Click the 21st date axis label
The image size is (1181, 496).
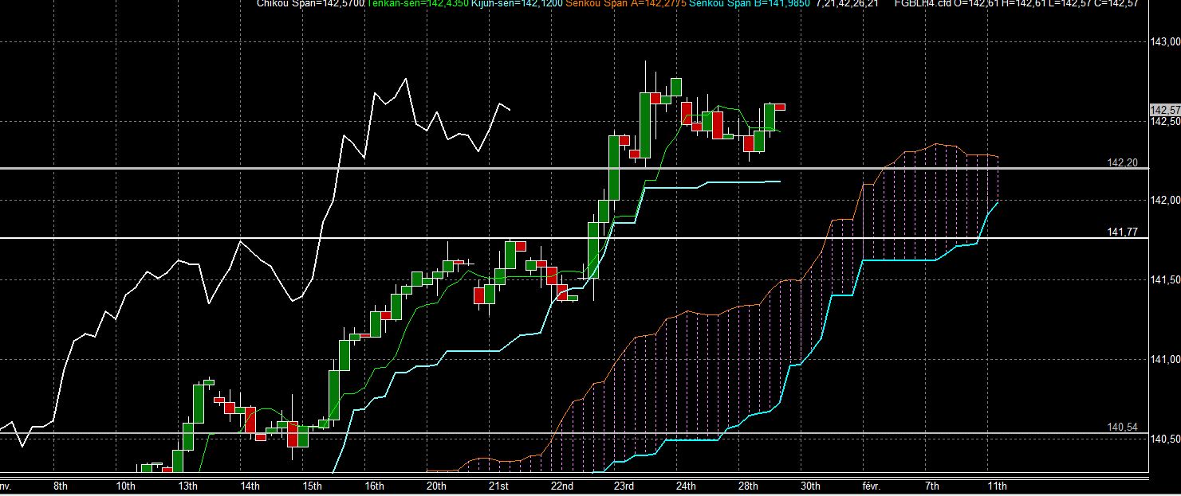[499, 486]
